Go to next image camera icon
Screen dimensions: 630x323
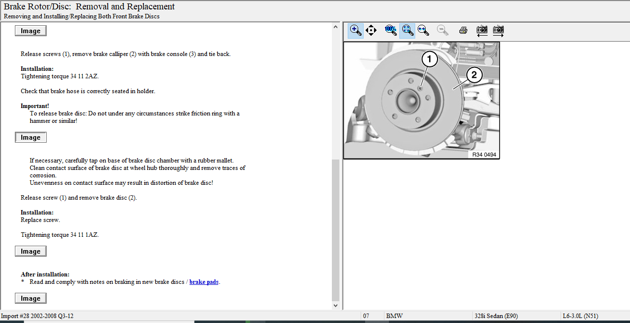click(499, 31)
